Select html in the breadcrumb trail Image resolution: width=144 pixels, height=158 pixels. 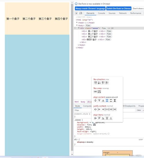click(76, 102)
